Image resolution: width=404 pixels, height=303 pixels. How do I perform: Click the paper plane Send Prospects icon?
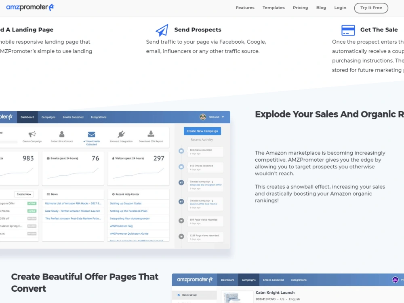(162, 30)
